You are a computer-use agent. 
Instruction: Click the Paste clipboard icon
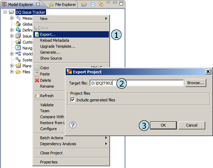[x=37, y=74]
